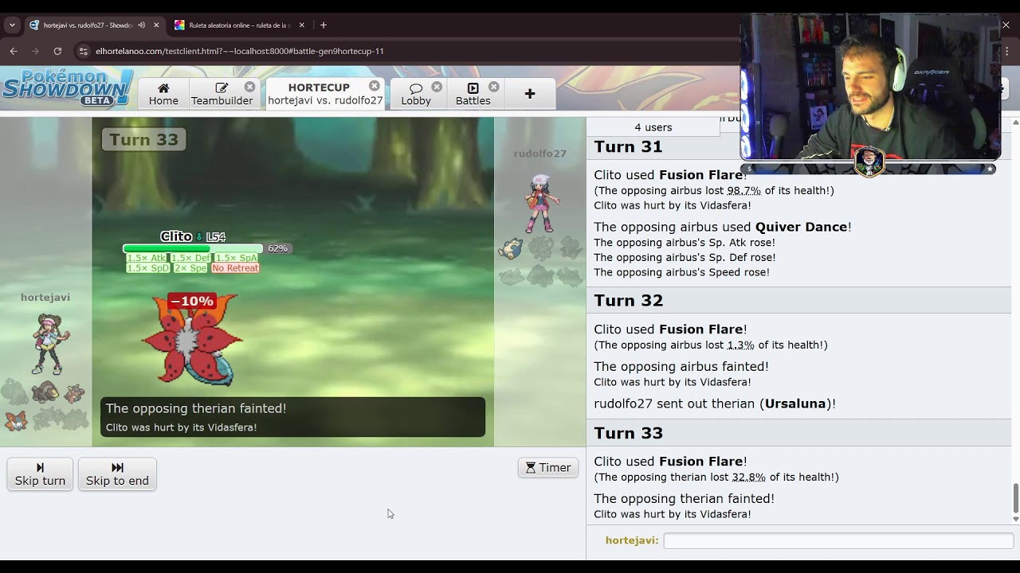The image size is (1020, 573).
Task: Close the Ruleta aleatoria online tab
Action: click(x=301, y=25)
